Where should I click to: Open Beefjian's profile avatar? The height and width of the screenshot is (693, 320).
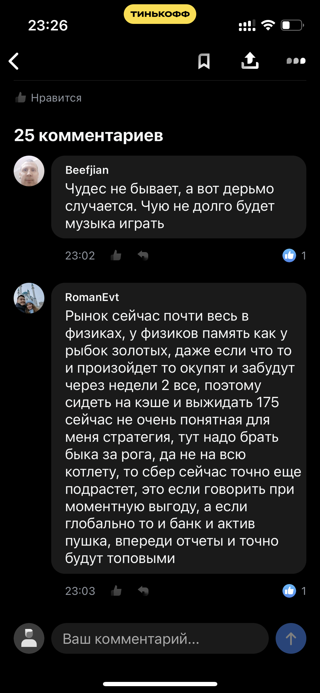coord(29,171)
